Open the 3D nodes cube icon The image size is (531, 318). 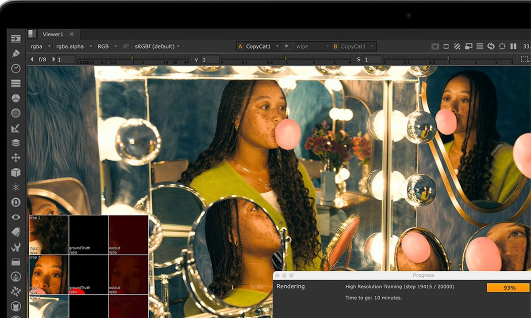(x=16, y=172)
